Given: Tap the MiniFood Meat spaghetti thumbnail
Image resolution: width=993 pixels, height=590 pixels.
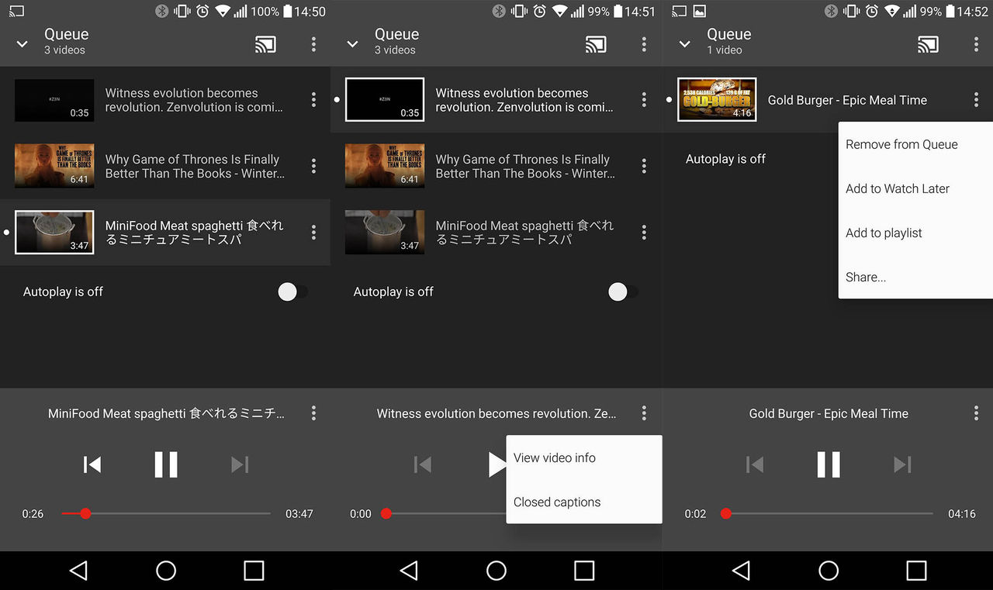Looking at the screenshot, I should (x=54, y=232).
